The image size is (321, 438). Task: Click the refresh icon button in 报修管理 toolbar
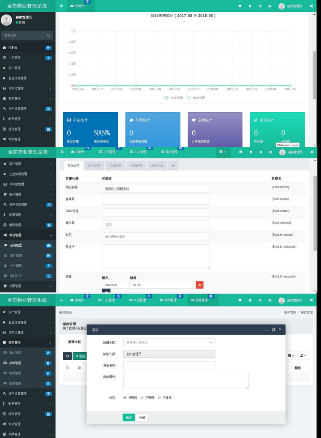67,356
